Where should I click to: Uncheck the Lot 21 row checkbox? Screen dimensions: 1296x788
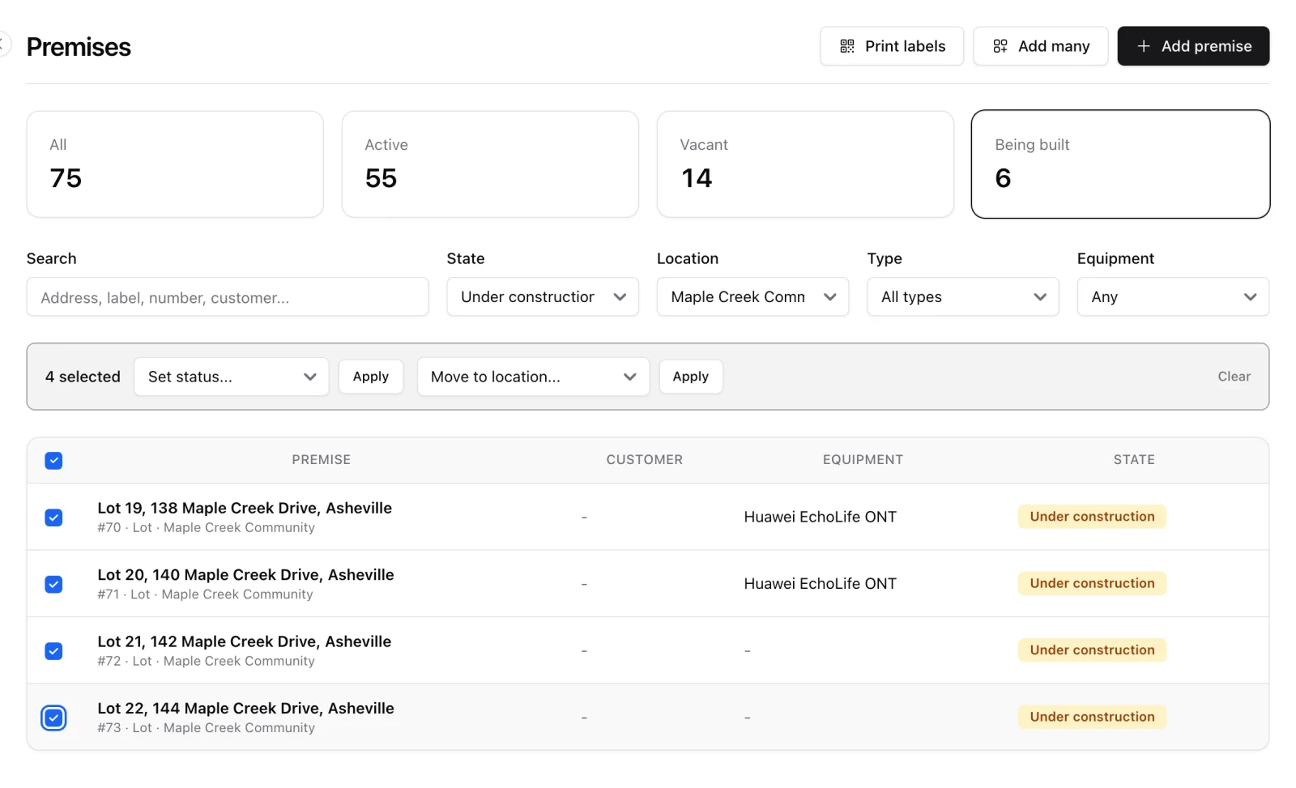pos(53,651)
